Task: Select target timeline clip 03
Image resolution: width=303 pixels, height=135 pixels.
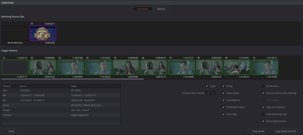Action: (x=70, y=67)
